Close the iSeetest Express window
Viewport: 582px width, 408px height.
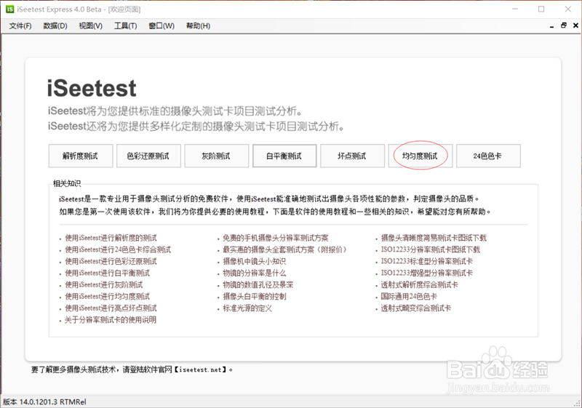click(568, 9)
